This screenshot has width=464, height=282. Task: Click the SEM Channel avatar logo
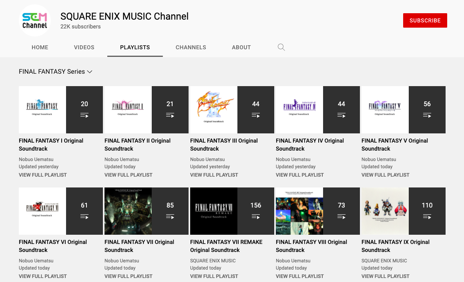[34, 20]
